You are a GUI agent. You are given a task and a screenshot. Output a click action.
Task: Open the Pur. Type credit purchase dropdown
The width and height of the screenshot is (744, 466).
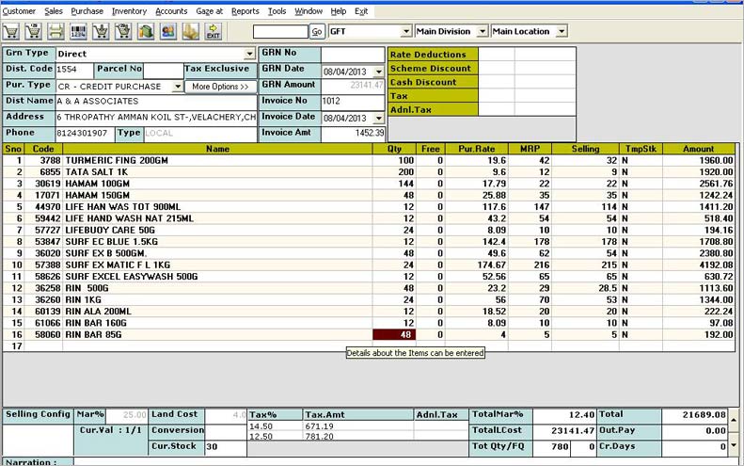click(177, 87)
